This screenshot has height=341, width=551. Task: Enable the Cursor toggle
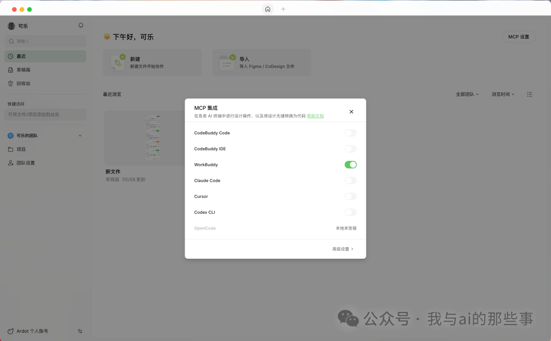tap(350, 196)
